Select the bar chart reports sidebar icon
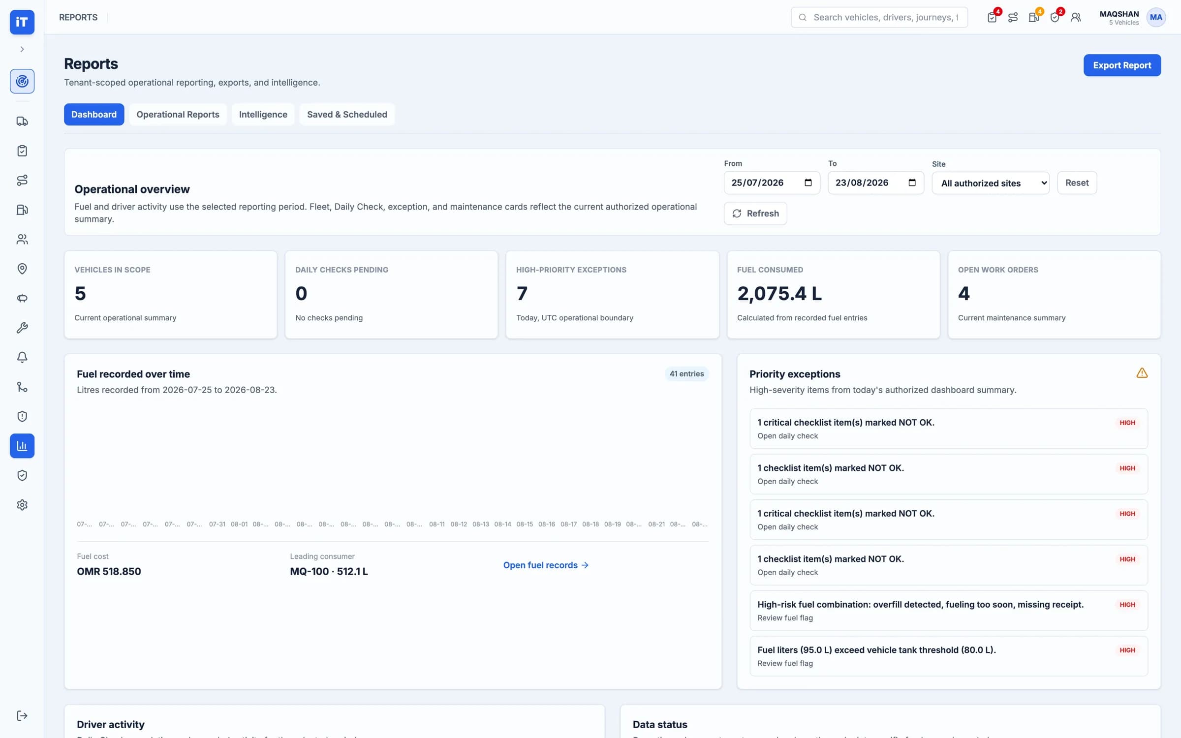This screenshot has width=1181, height=738. [x=22, y=446]
